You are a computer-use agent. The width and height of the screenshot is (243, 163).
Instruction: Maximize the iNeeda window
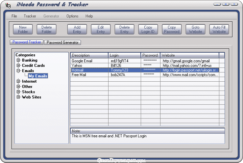[226, 4]
